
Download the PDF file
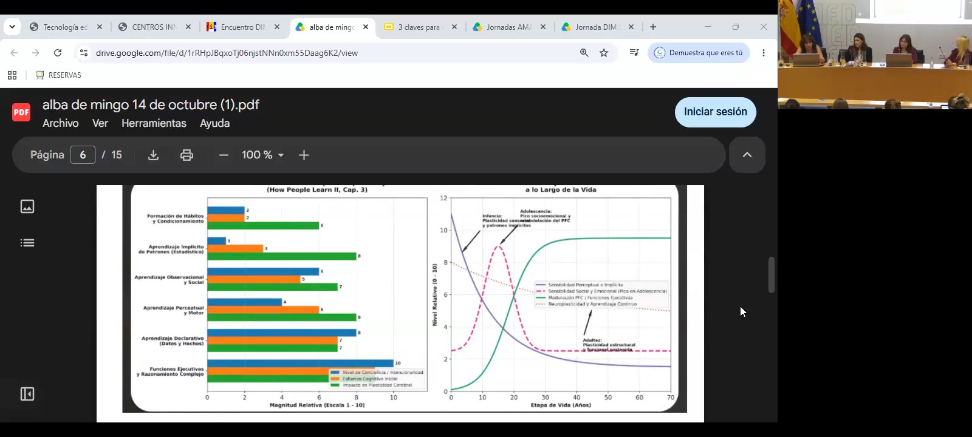[153, 155]
